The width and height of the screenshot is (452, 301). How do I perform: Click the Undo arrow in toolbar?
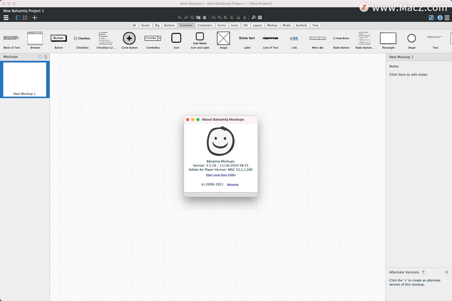(x=180, y=18)
